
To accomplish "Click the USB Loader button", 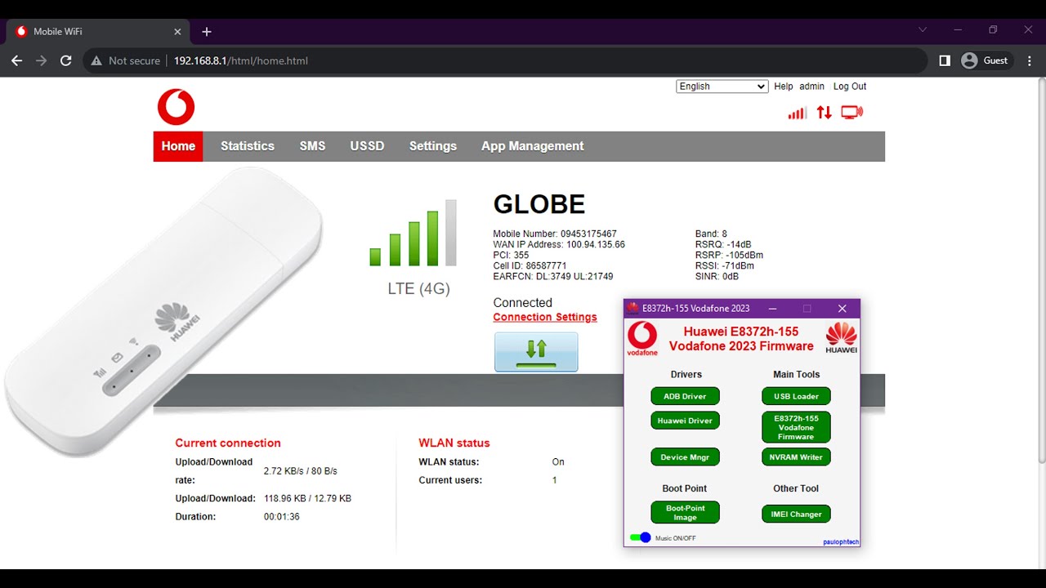I will click(x=796, y=396).
